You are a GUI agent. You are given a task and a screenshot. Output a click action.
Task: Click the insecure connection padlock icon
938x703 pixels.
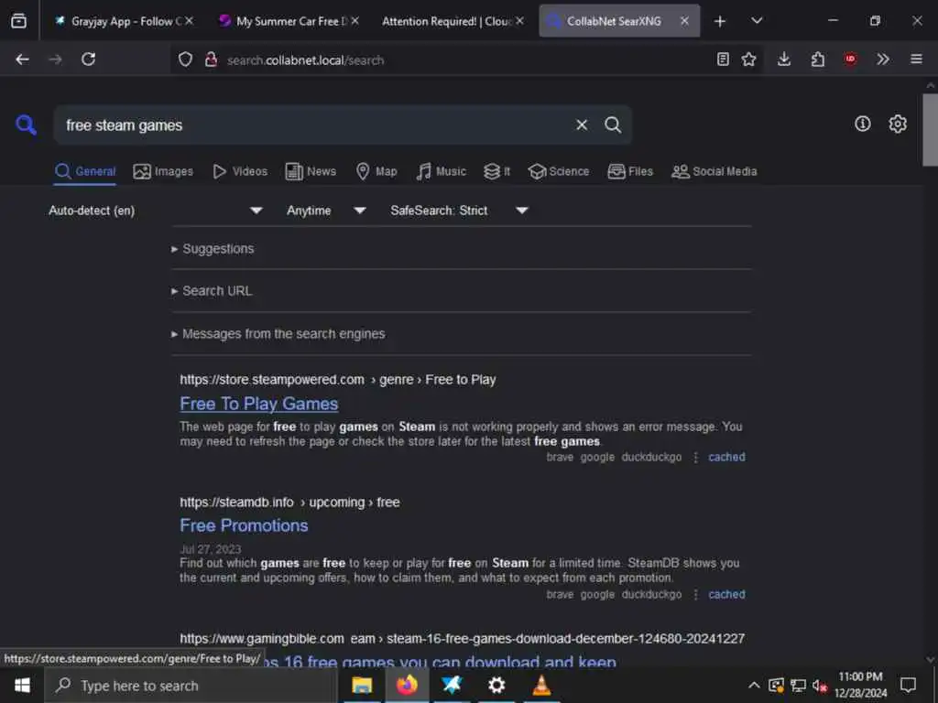point(211,59)
